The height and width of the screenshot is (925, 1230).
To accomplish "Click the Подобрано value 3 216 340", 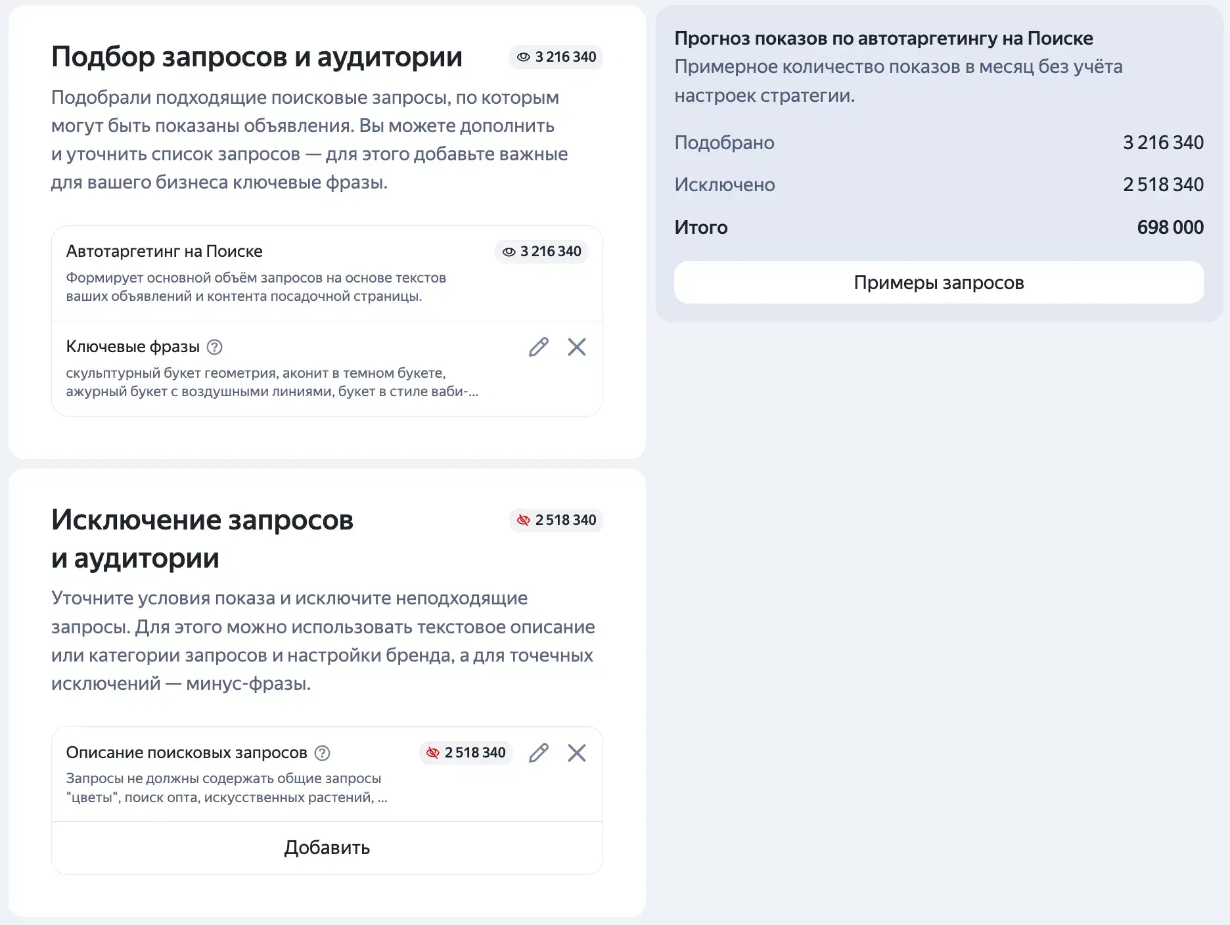I will pos(1163,143).
